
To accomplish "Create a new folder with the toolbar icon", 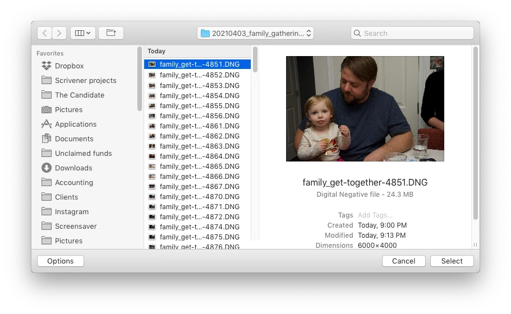I will [111, 33].
